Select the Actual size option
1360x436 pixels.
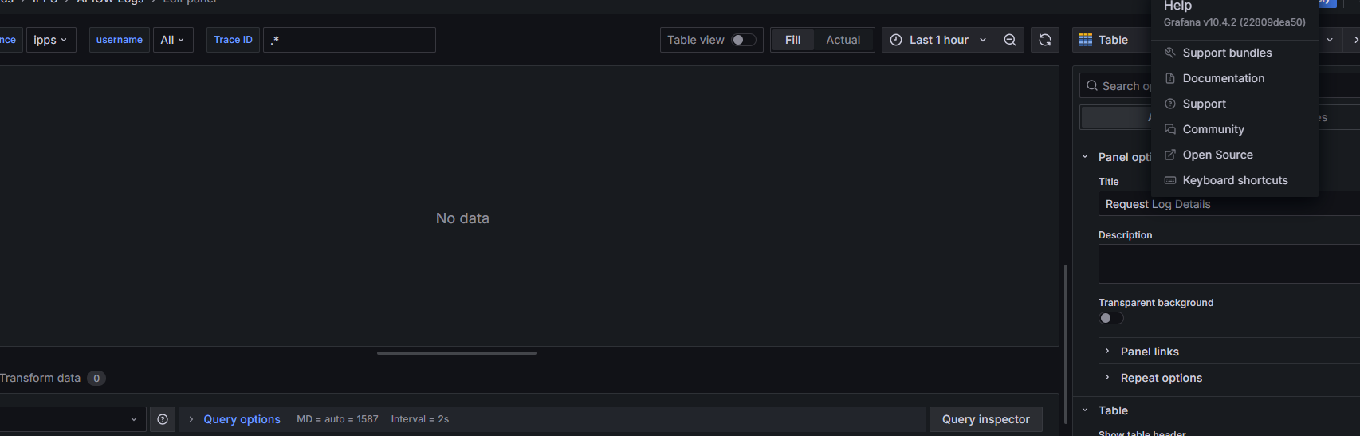pos(843,40)
